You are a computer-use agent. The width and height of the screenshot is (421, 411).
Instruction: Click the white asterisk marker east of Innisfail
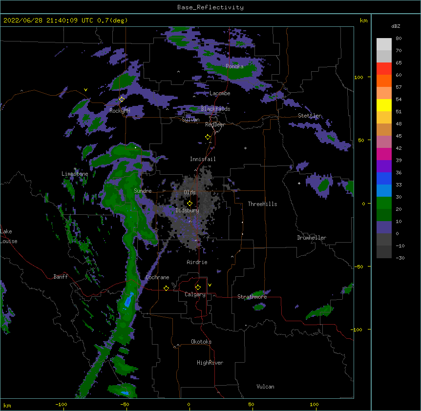pos(245,148)
